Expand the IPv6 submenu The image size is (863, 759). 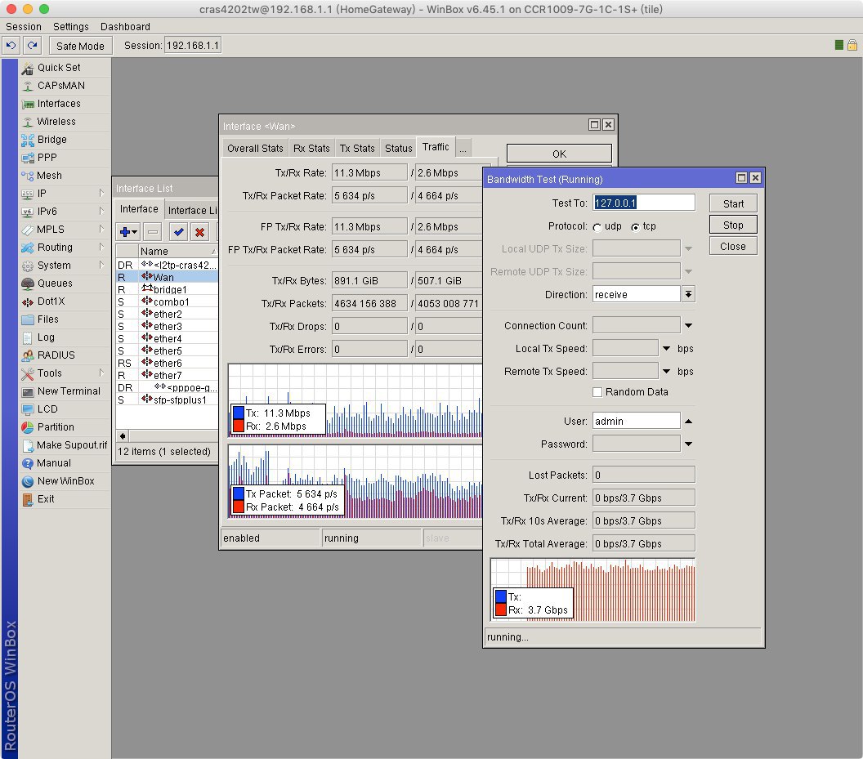101,212
